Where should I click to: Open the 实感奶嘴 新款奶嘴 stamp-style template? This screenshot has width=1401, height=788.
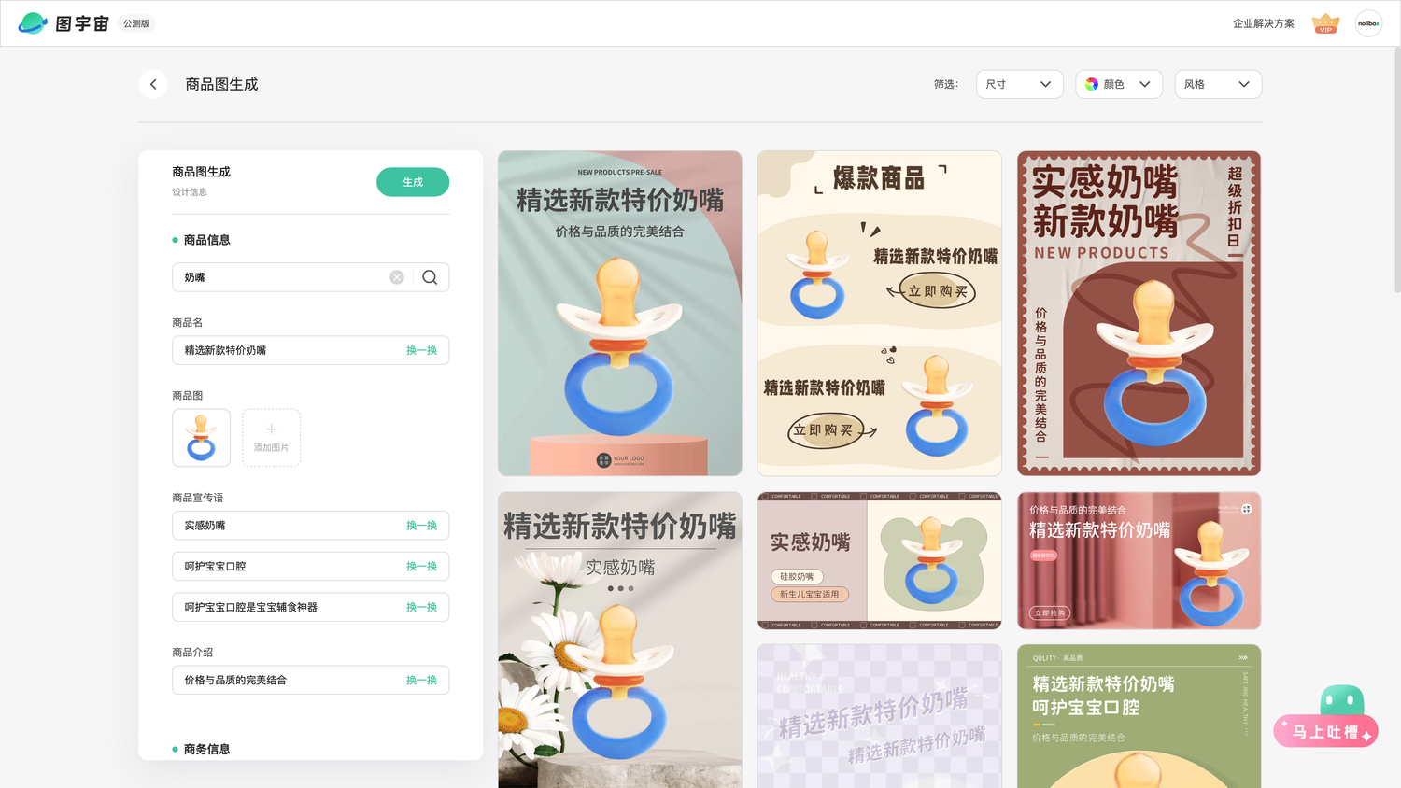coord(1139,314)
